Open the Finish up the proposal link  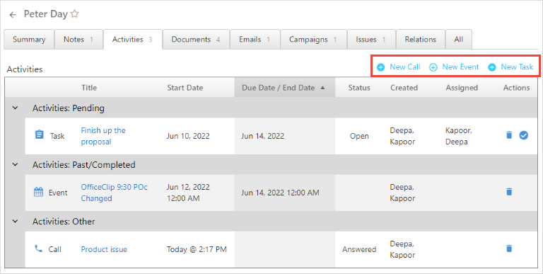click(103, 136)
